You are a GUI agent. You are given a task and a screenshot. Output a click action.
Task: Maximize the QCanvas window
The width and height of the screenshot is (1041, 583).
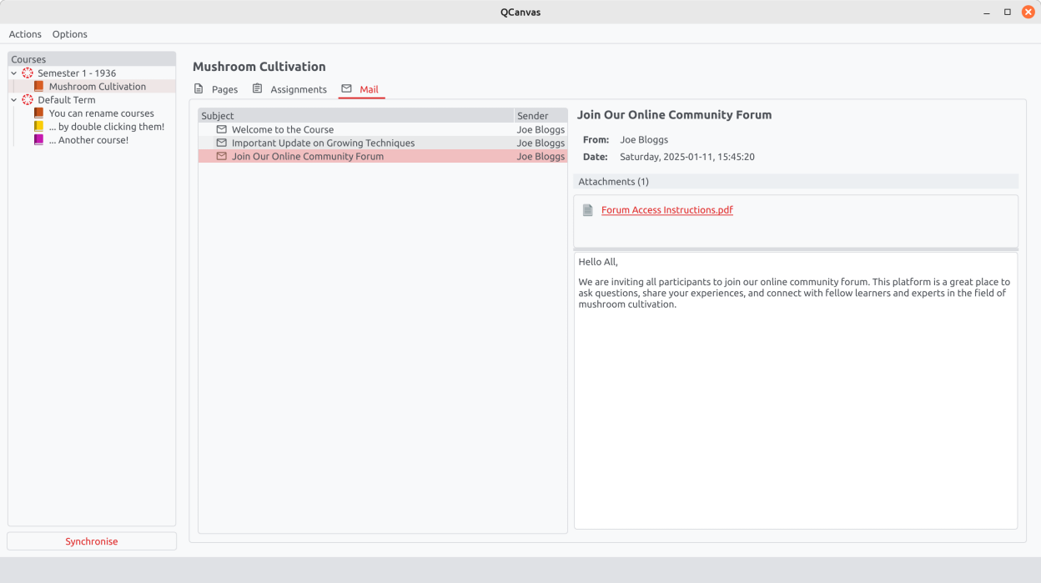pos(1008,12)
